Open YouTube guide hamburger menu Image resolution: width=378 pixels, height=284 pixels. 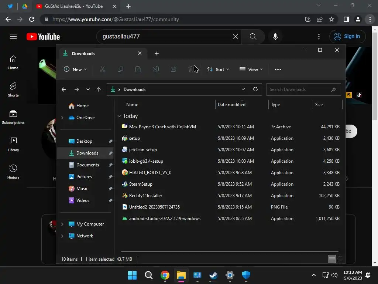pyautogui.click(x=13, y=37)
